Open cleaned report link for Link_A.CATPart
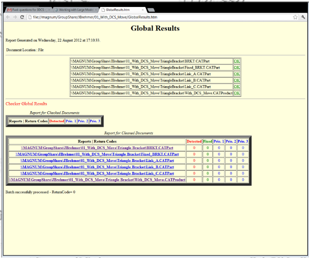Image resolution: width=309 pixels, height=258 pixels. (x=97, y=161)
